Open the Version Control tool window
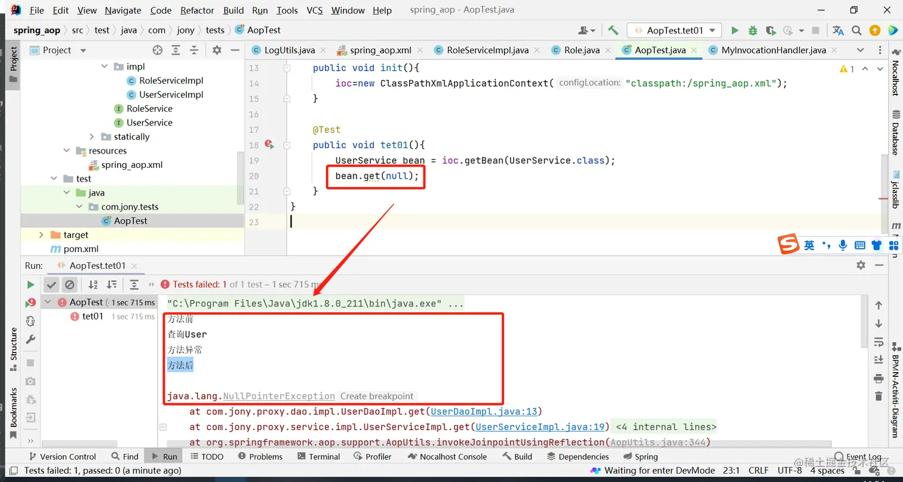Screen dimensions: 903x482 (62, 456)
